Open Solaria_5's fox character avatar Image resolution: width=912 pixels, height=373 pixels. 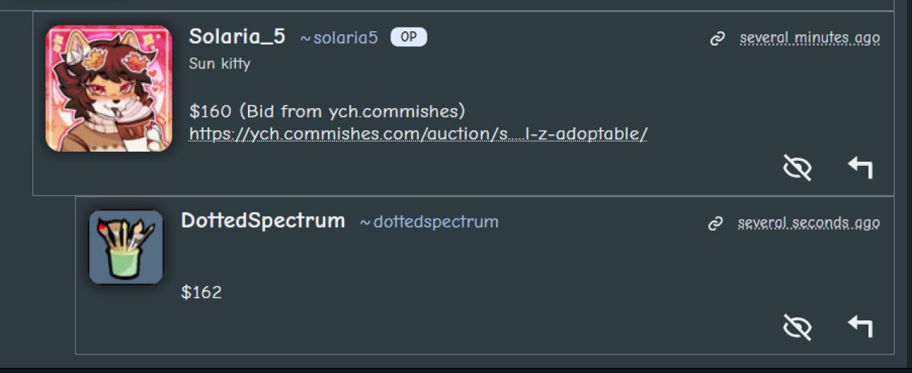pyautogui.click(x=109, y=89)
